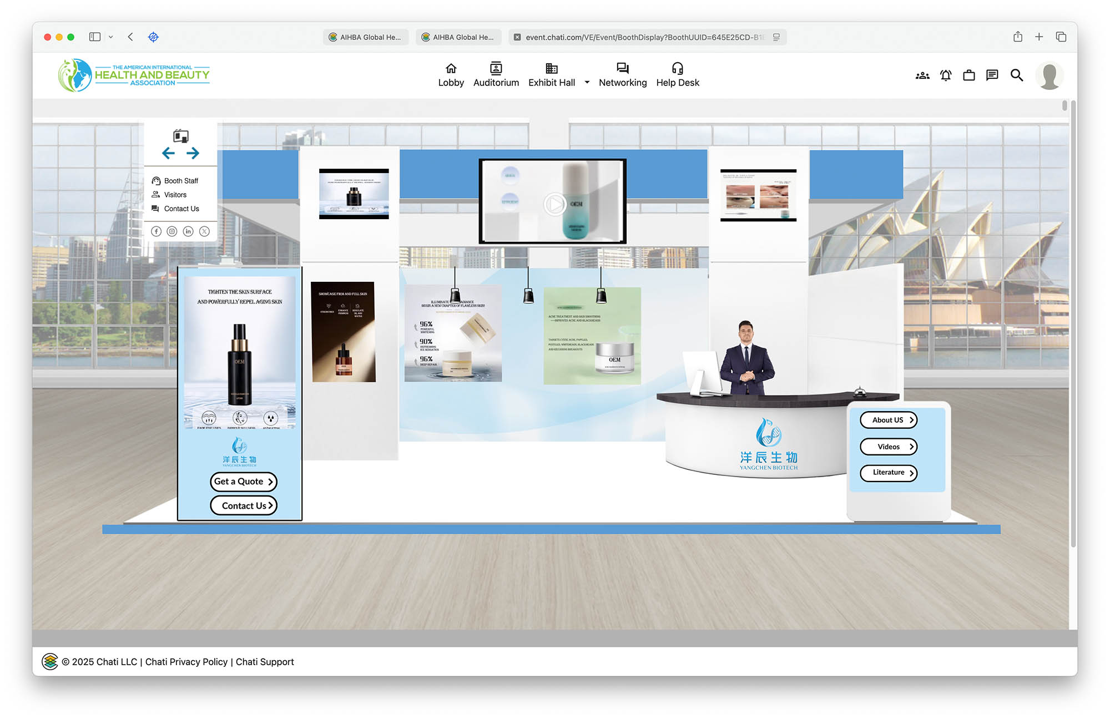Open the sidebar options chevron
1110x719 pixels.
click(x=110, y=37)
